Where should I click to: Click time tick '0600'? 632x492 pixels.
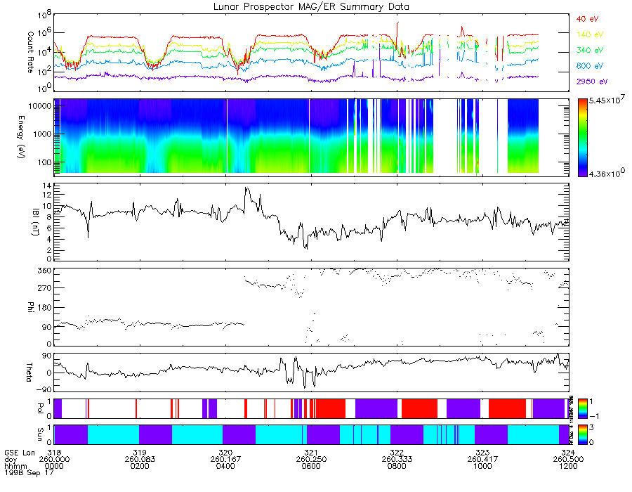[311, 466]
